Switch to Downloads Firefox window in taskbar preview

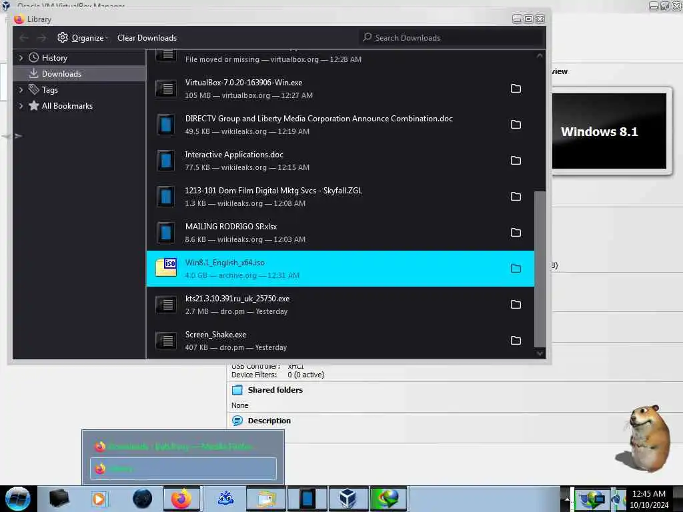183,446
